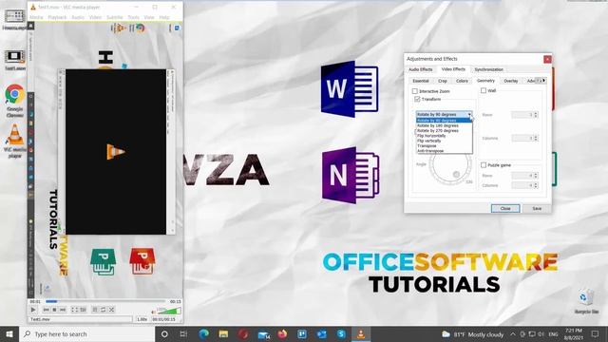Stop playback with the VLC stop button
Screen dimensions: 608x342
pos(55,310)
